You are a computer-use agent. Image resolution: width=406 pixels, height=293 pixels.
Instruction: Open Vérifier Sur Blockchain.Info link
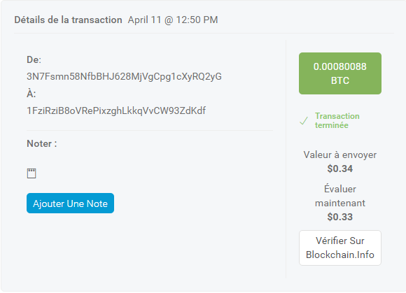tap(340, 248)
